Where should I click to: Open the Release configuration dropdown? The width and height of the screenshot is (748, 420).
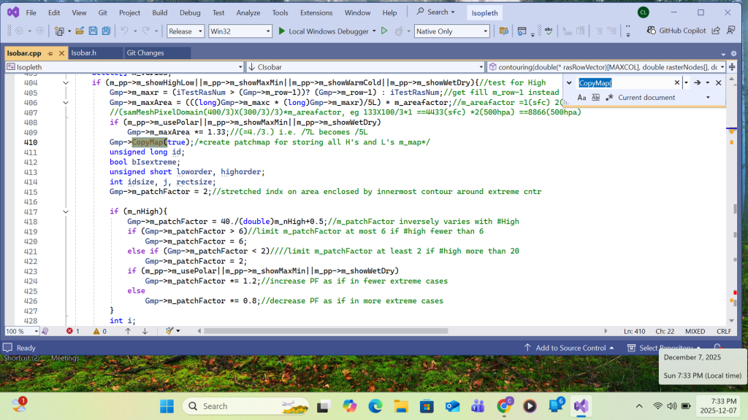(185, 31)
